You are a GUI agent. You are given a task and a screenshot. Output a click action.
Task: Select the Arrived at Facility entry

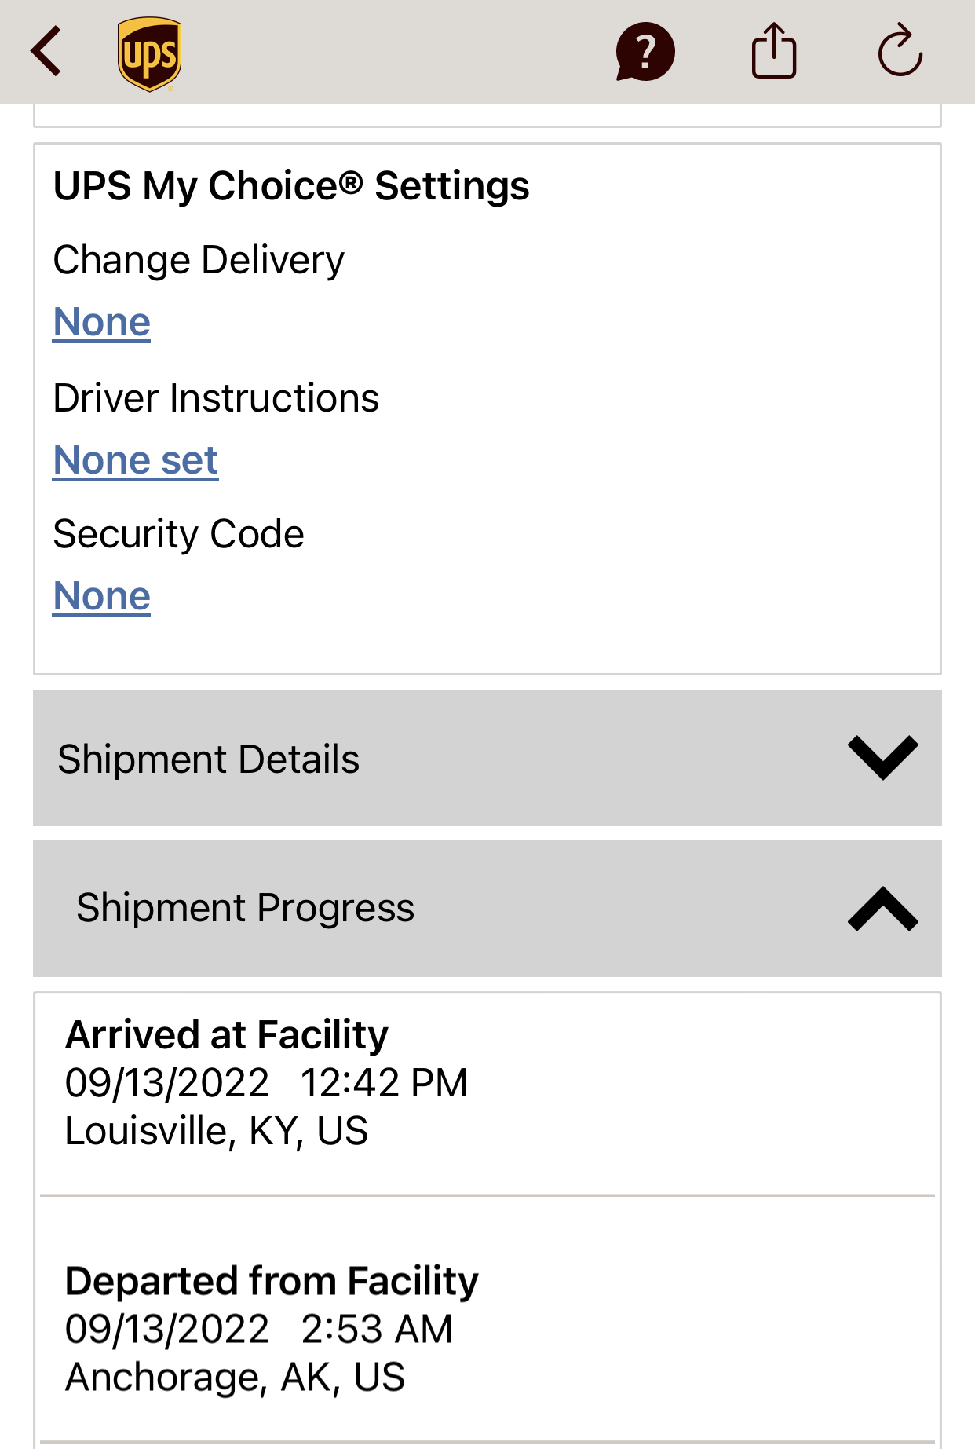click(227, 1035)
